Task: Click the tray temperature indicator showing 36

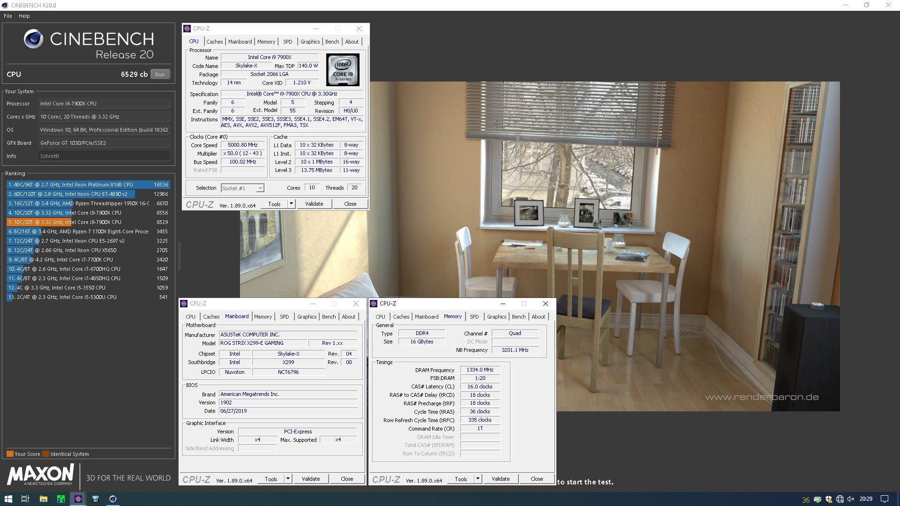Action: point(806,499)
